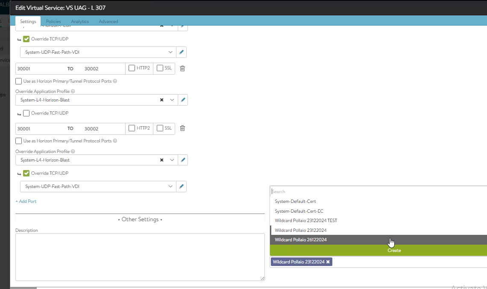Click help icon beside lower Override Application Profile
The height and width of the screenshot is (289, 487).
[73, 151]
